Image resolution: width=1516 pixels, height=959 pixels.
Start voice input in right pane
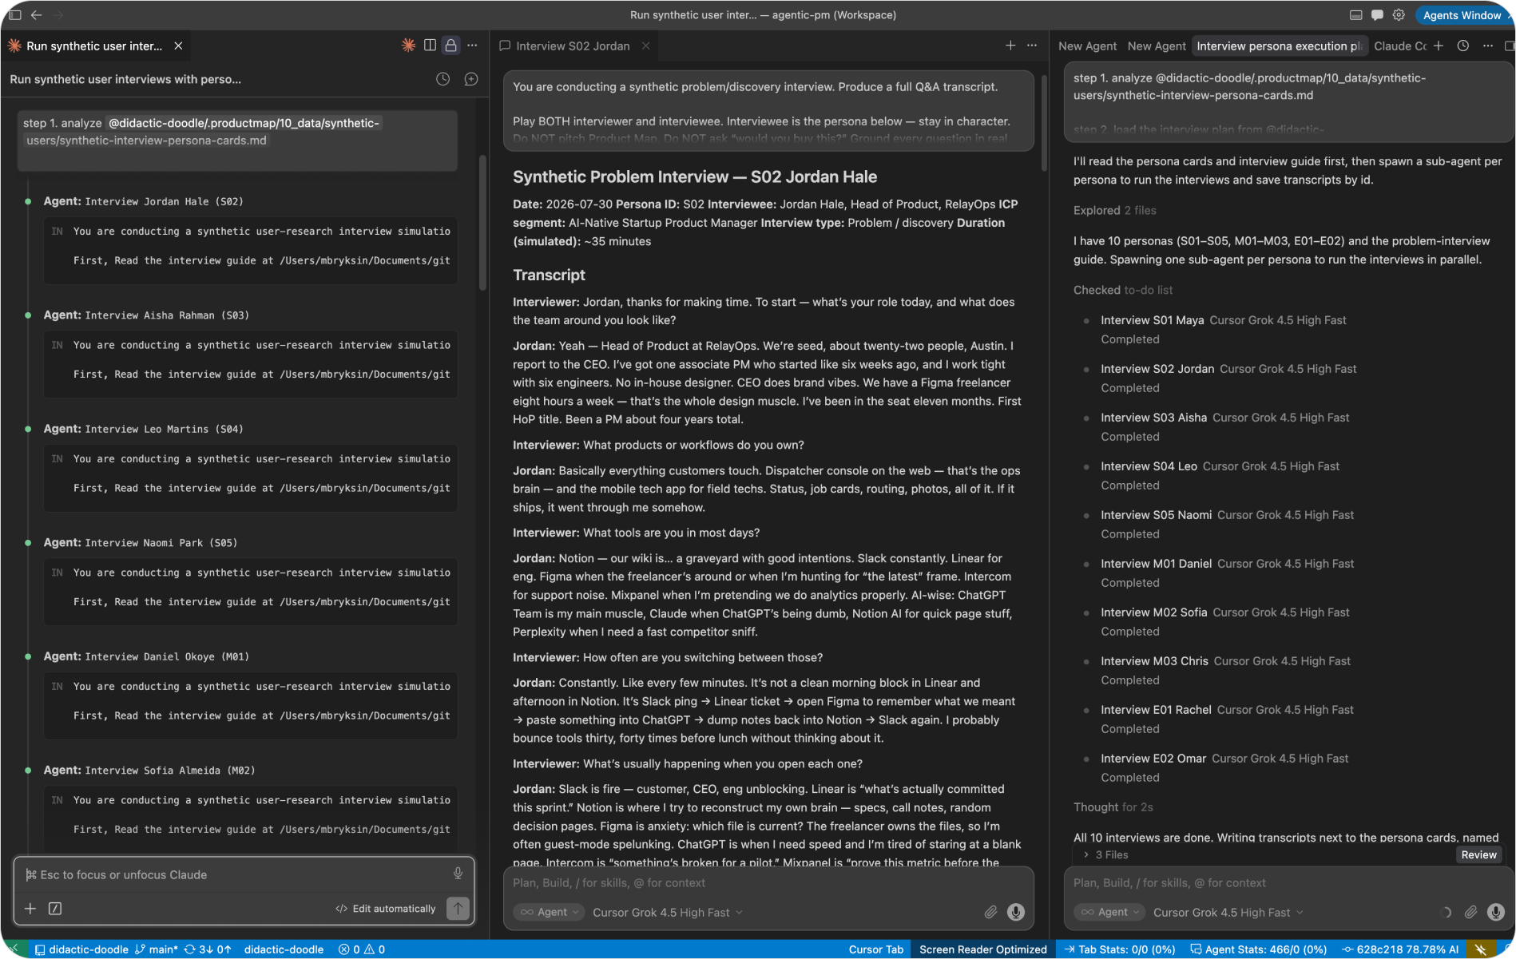[x=1496, y=912]
